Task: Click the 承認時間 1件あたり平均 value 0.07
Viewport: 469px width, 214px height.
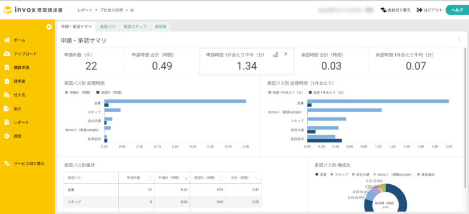Action: point(416,66)
